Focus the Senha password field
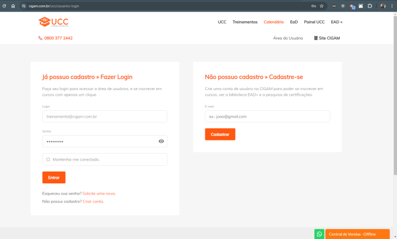The width and height of the screenshot is (397, 239). click(105, 141)
